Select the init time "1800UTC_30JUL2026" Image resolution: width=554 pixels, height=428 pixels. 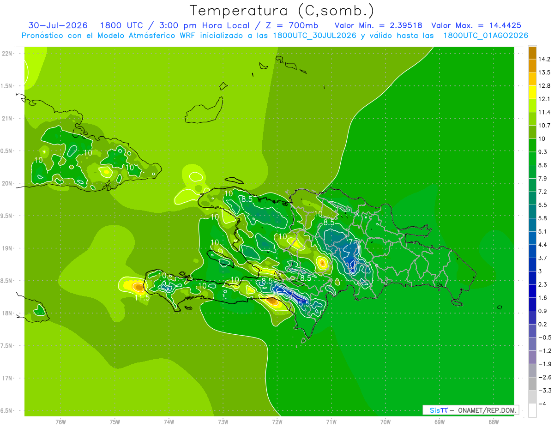314,36
